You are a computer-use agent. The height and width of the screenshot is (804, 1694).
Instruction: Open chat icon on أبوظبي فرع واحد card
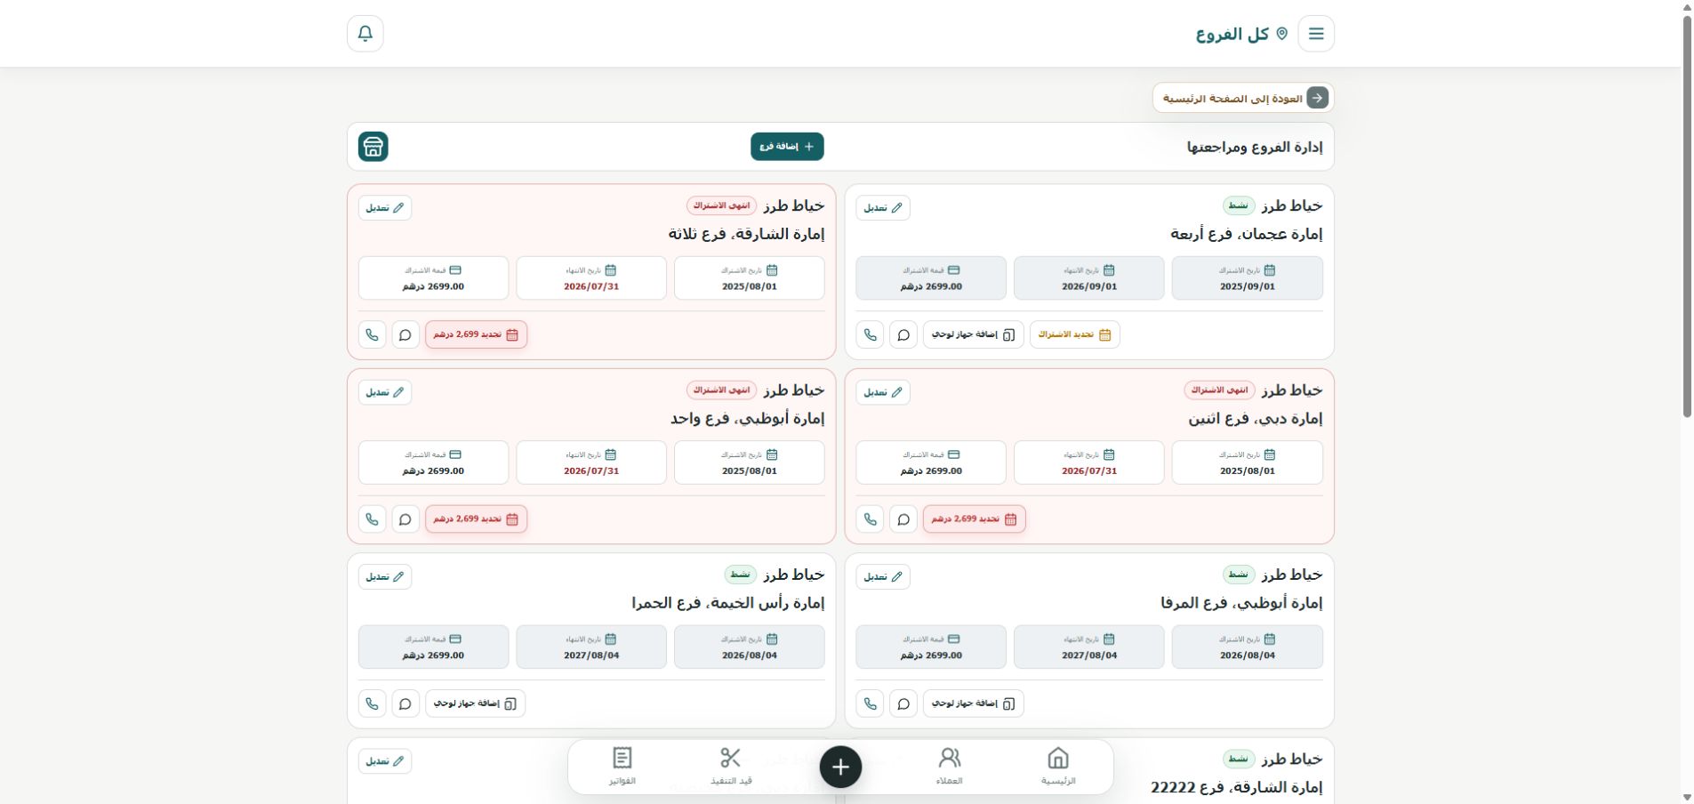(405, 519)
